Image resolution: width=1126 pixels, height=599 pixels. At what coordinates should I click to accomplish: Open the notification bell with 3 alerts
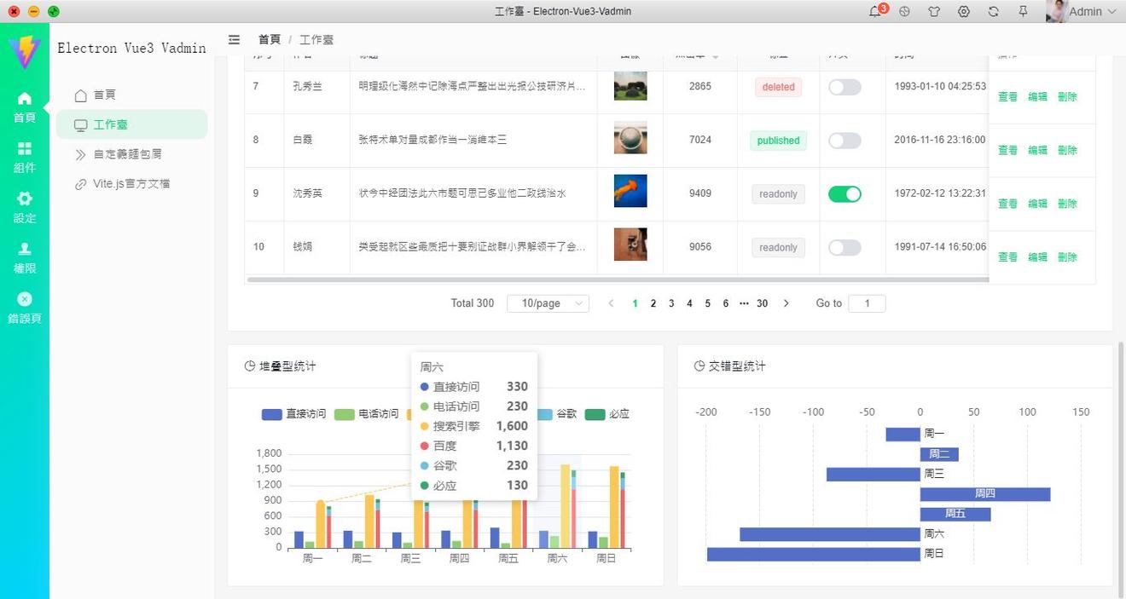pos(875,11)
